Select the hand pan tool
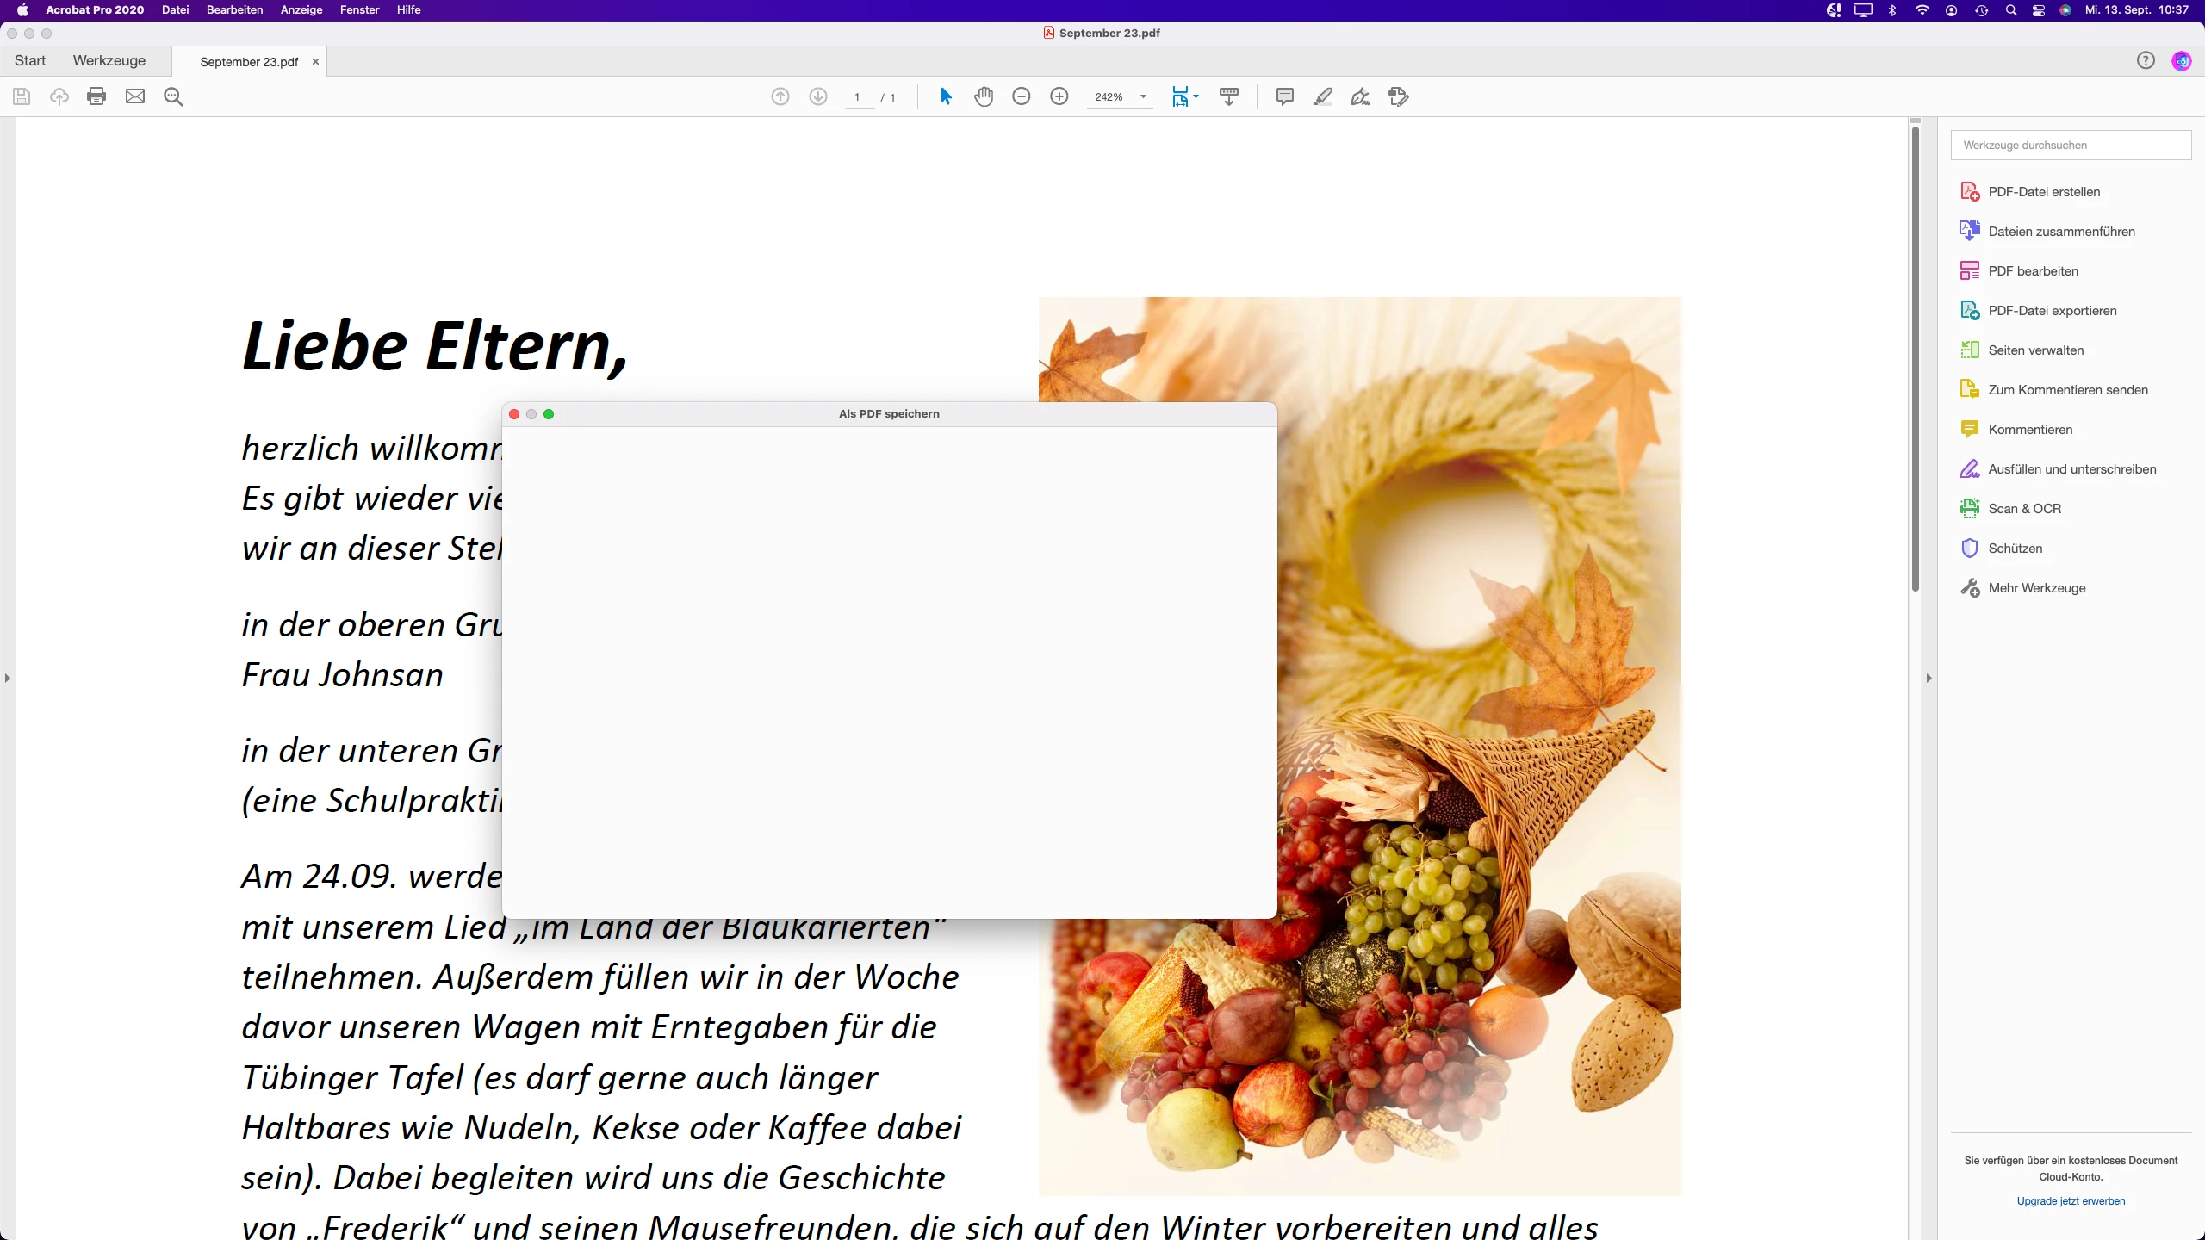 984,96
